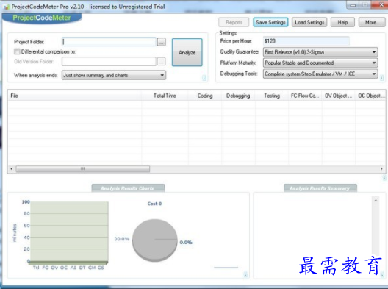
Task: Sort by Coding column header
Action: (x=205, y=96)
